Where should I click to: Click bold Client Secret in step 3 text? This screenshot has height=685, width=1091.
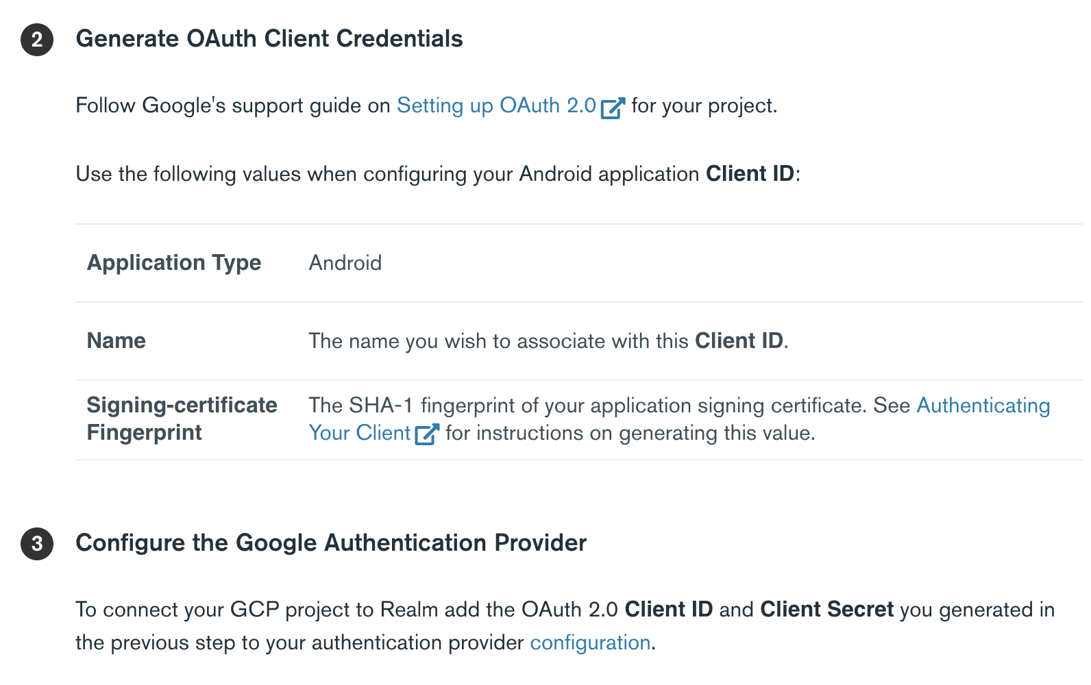click(x=826, y=610)
